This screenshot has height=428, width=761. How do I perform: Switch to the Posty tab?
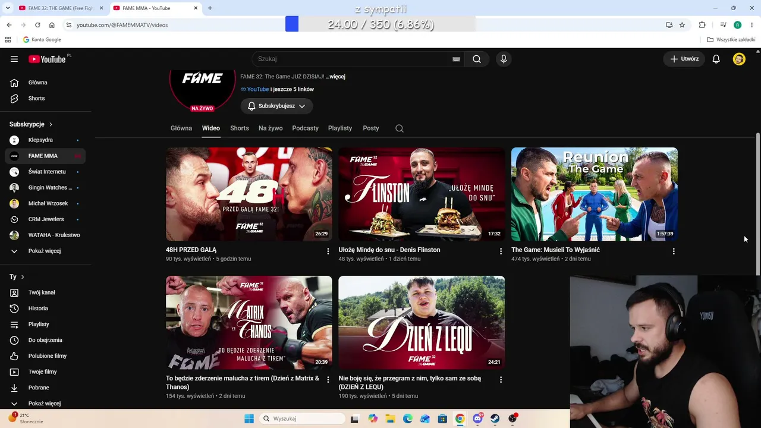coord(371,128)
